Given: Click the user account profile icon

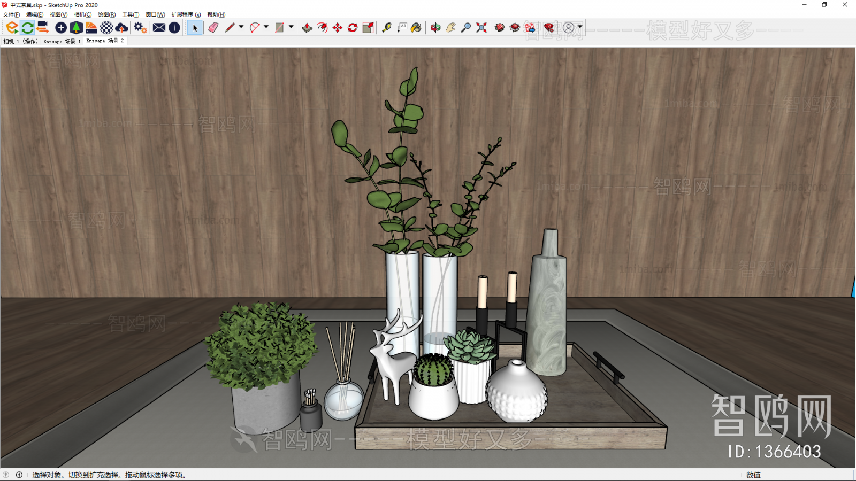Looking at the screenshot, I should [569, 28].
